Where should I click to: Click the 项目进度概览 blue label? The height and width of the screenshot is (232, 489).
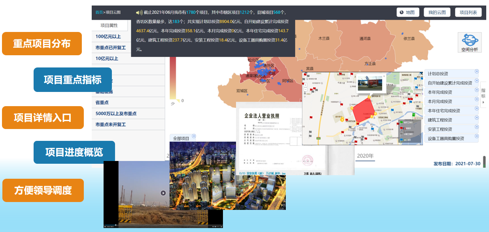coord(74,152)
